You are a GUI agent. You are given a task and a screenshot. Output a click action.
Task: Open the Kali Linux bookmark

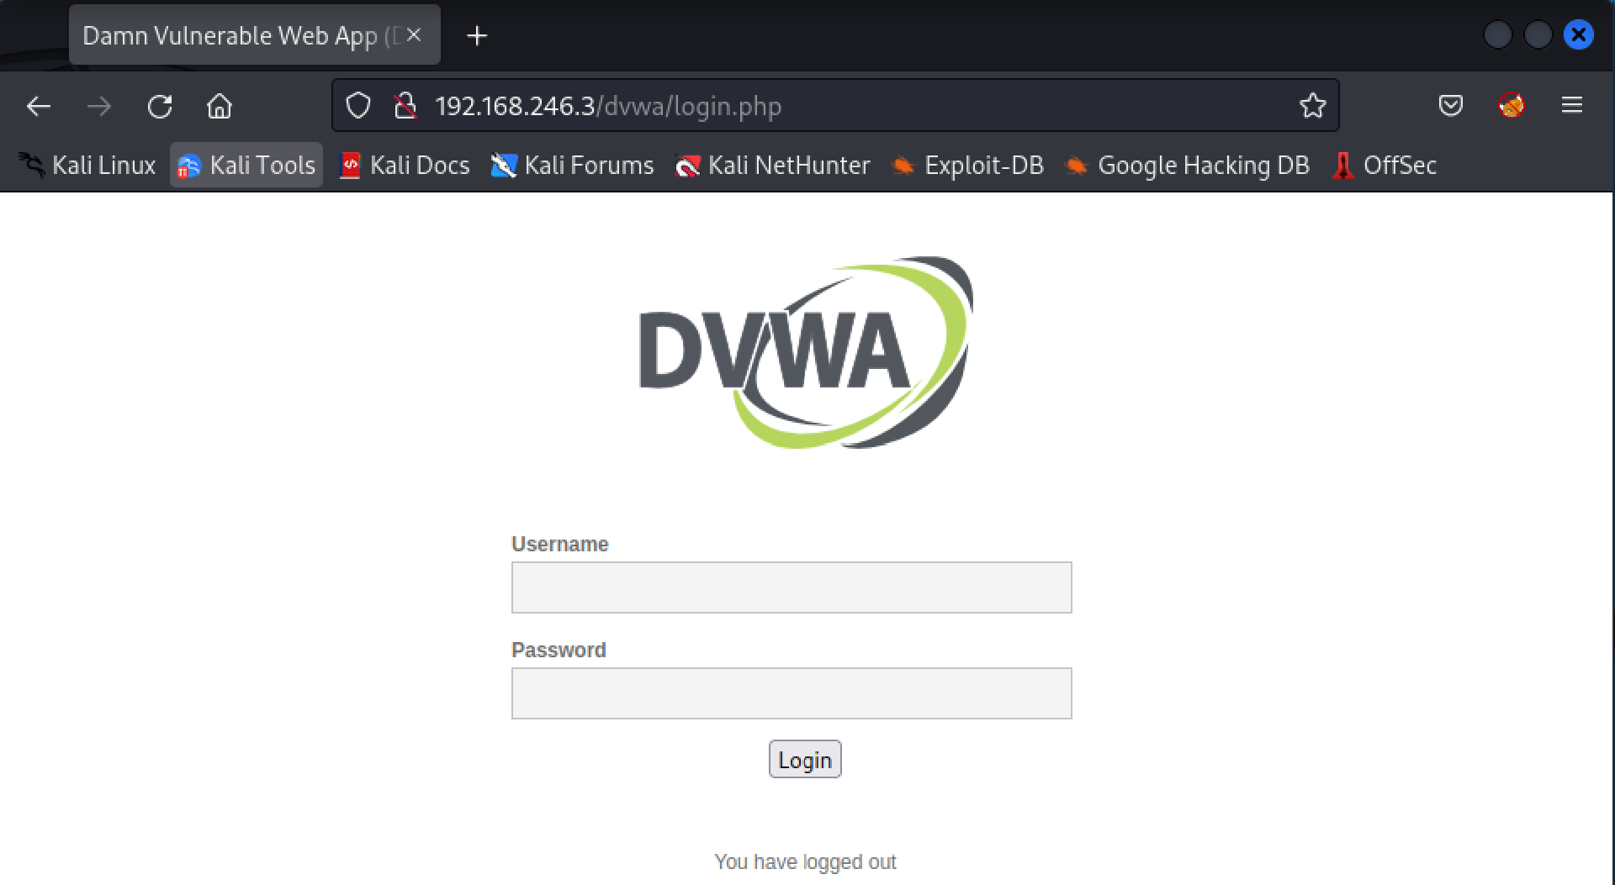(x=88, y=166)
